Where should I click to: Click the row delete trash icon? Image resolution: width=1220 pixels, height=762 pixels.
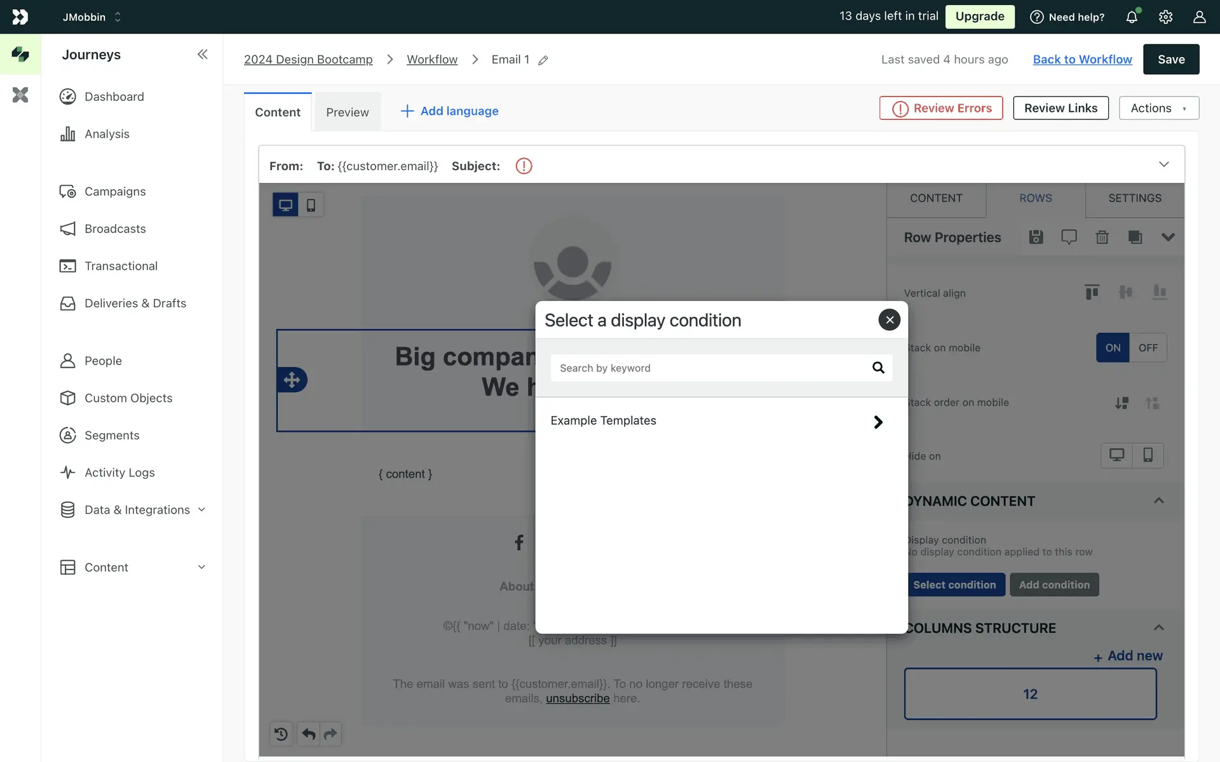point(1102,237)
